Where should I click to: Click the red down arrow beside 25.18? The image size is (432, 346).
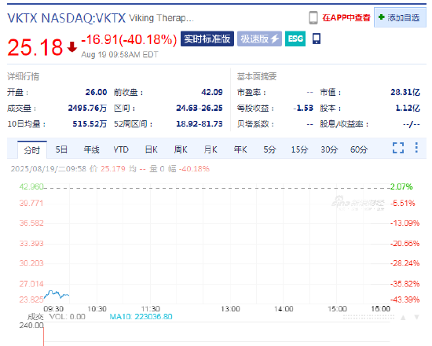[72, 47]
